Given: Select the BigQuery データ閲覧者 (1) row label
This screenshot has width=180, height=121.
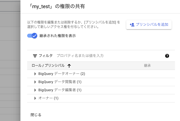Looking at the screenshot, I should [x=60, y=82].
